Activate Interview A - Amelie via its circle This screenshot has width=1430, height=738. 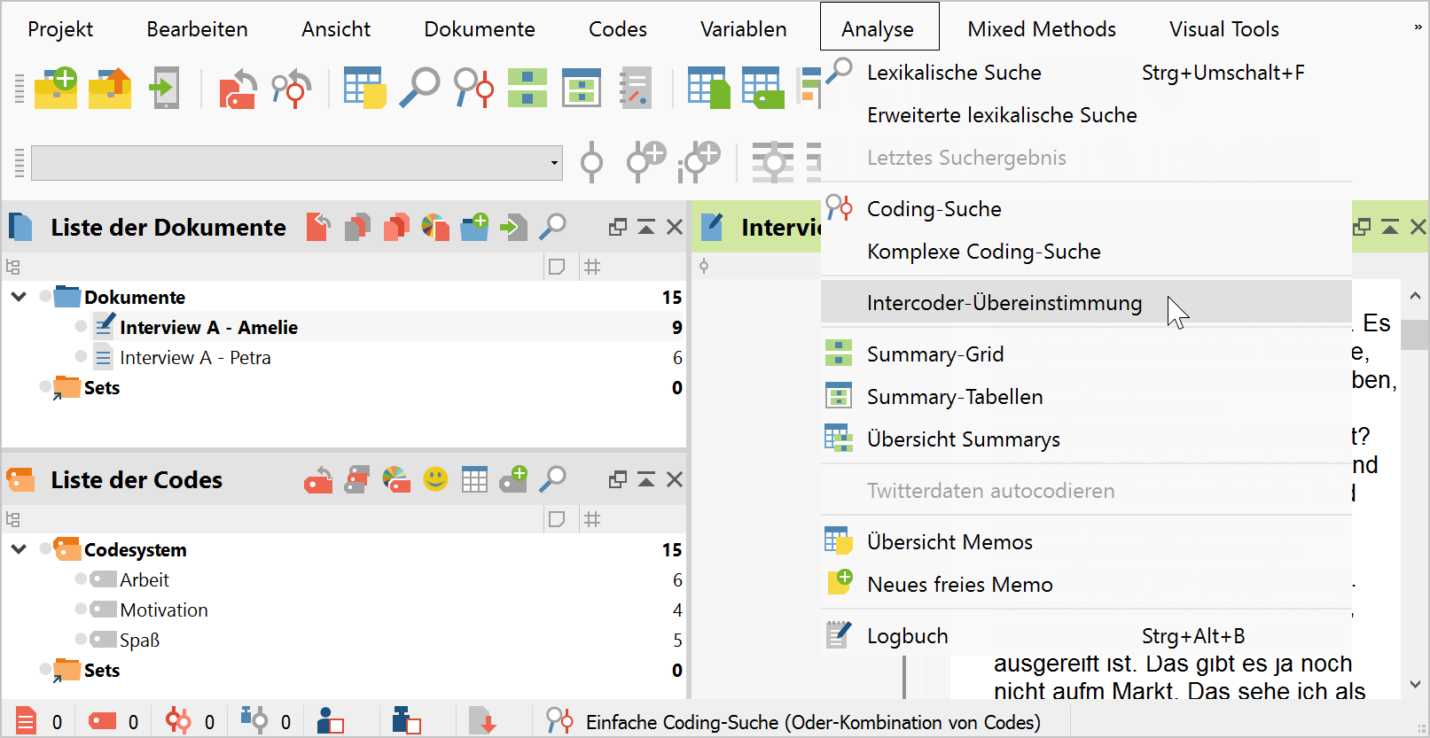coord(81,327)
